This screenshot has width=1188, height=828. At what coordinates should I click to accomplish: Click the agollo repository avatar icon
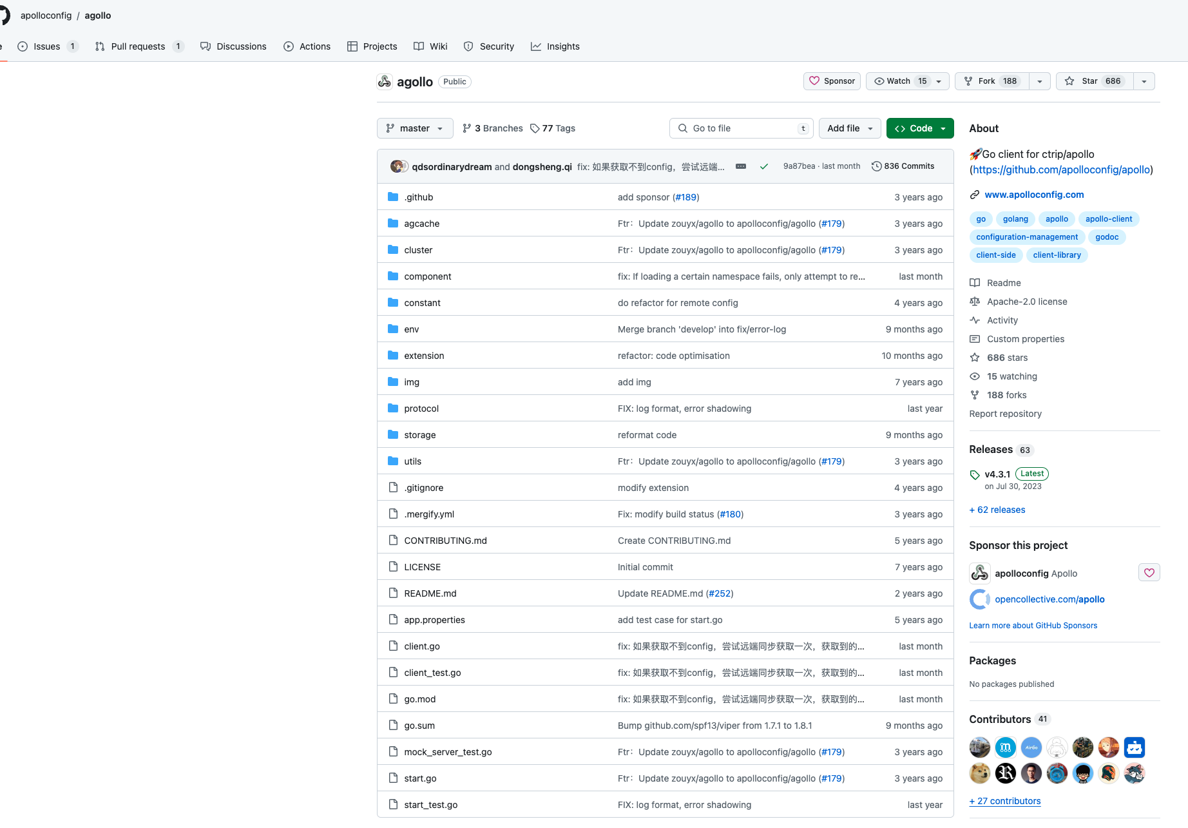coord(385,81)
